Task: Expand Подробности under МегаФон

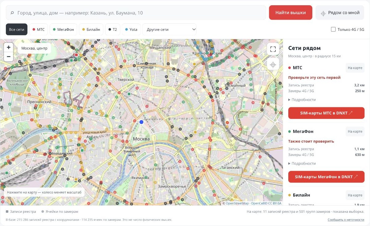Action: 302,163
